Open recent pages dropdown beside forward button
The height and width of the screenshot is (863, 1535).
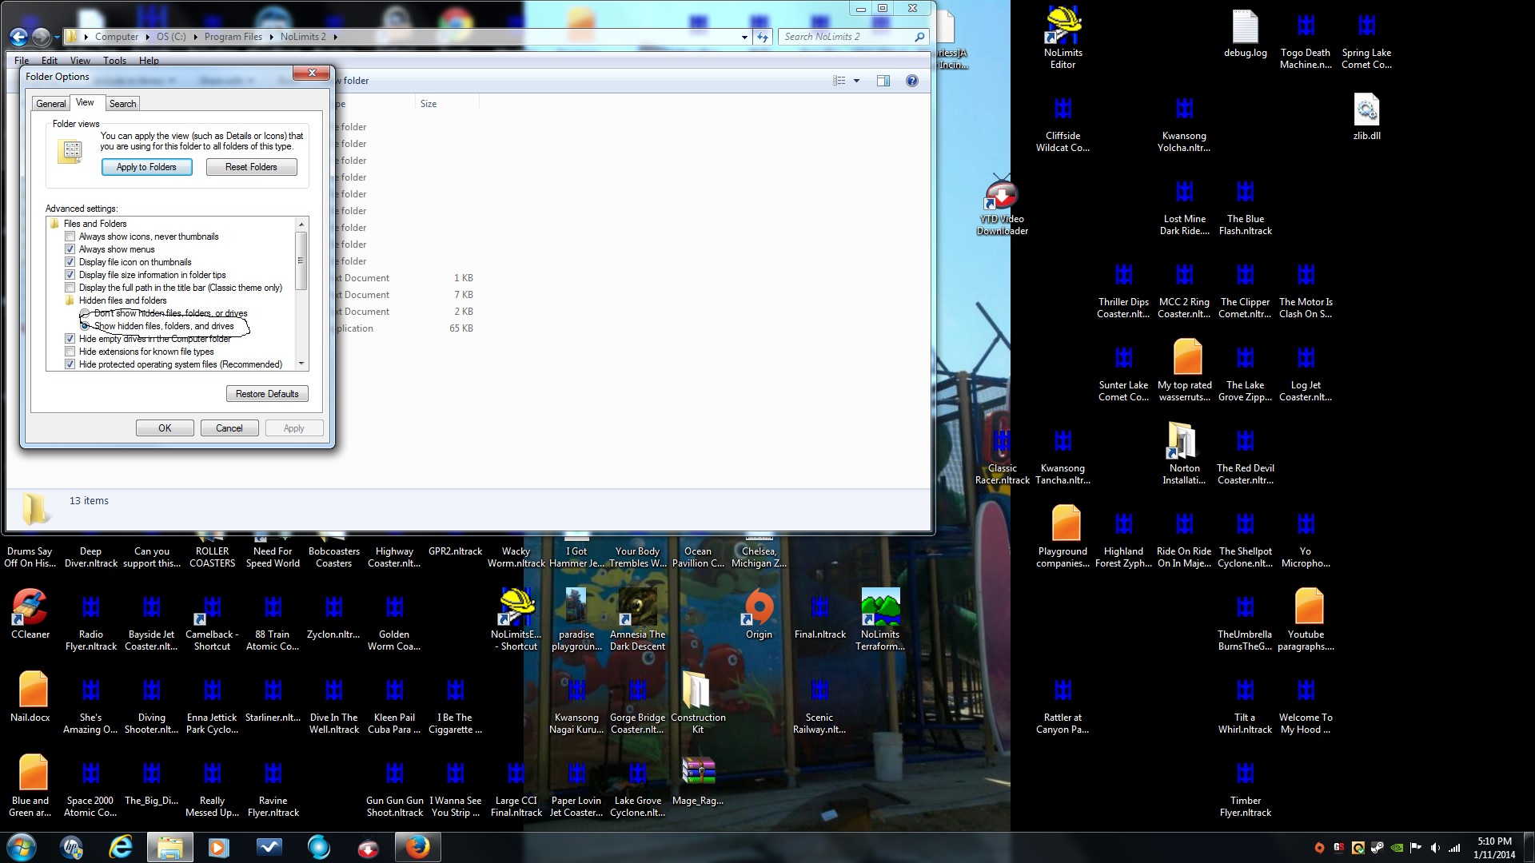point(57,37)
